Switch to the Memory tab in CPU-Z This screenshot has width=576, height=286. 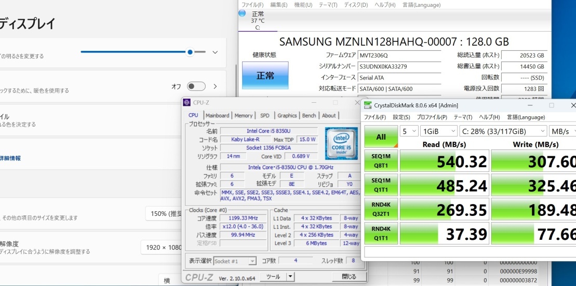point(243,115)
